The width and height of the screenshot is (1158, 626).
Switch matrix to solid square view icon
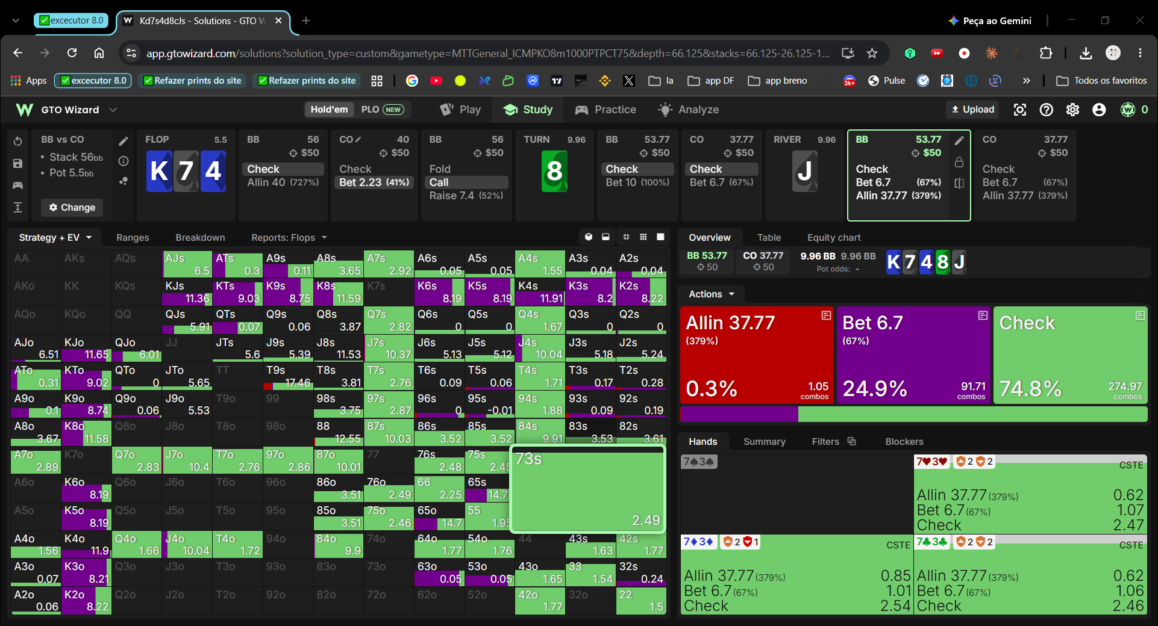[x=660, y=237]
